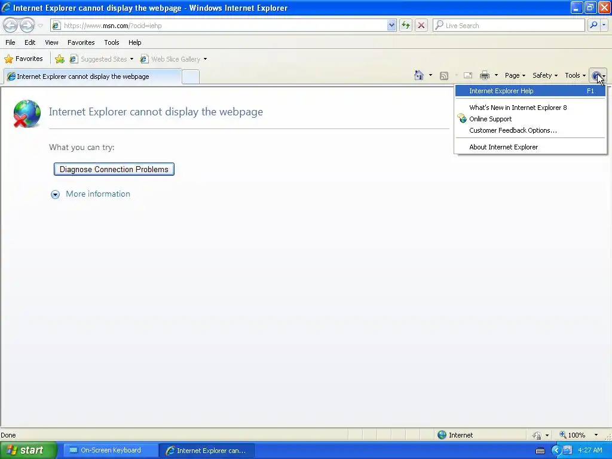Click the Refresh page icon

coord(406,25)
